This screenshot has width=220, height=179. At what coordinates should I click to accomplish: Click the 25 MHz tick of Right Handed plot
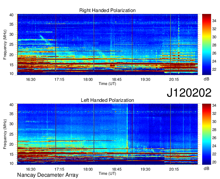tap(11, 44)
